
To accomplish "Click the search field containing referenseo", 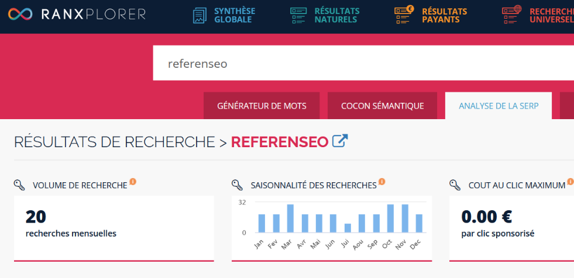I will coord(363,63).
